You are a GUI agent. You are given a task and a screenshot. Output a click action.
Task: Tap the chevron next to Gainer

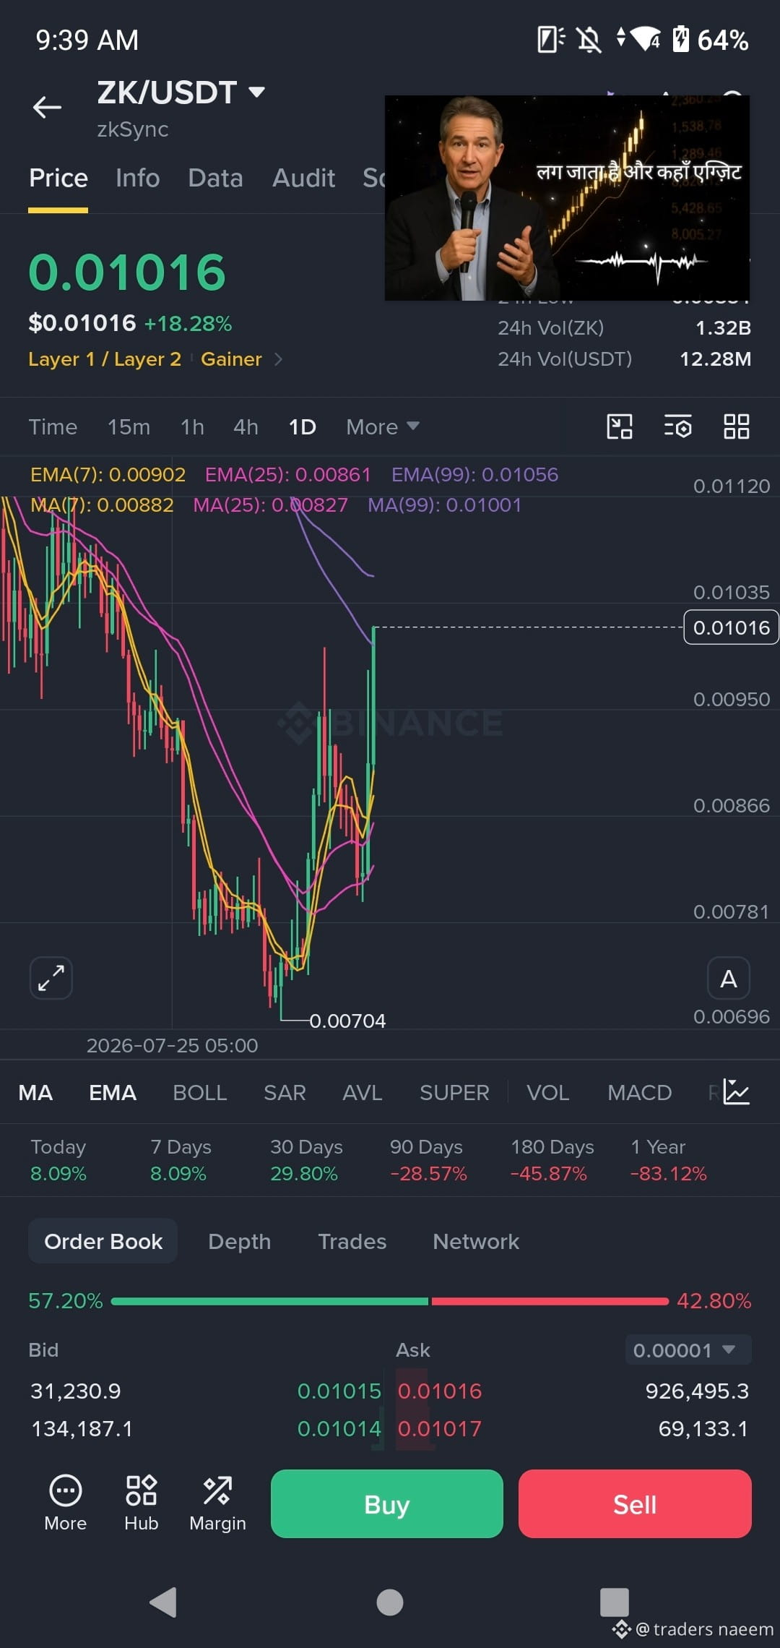[279, 359]
